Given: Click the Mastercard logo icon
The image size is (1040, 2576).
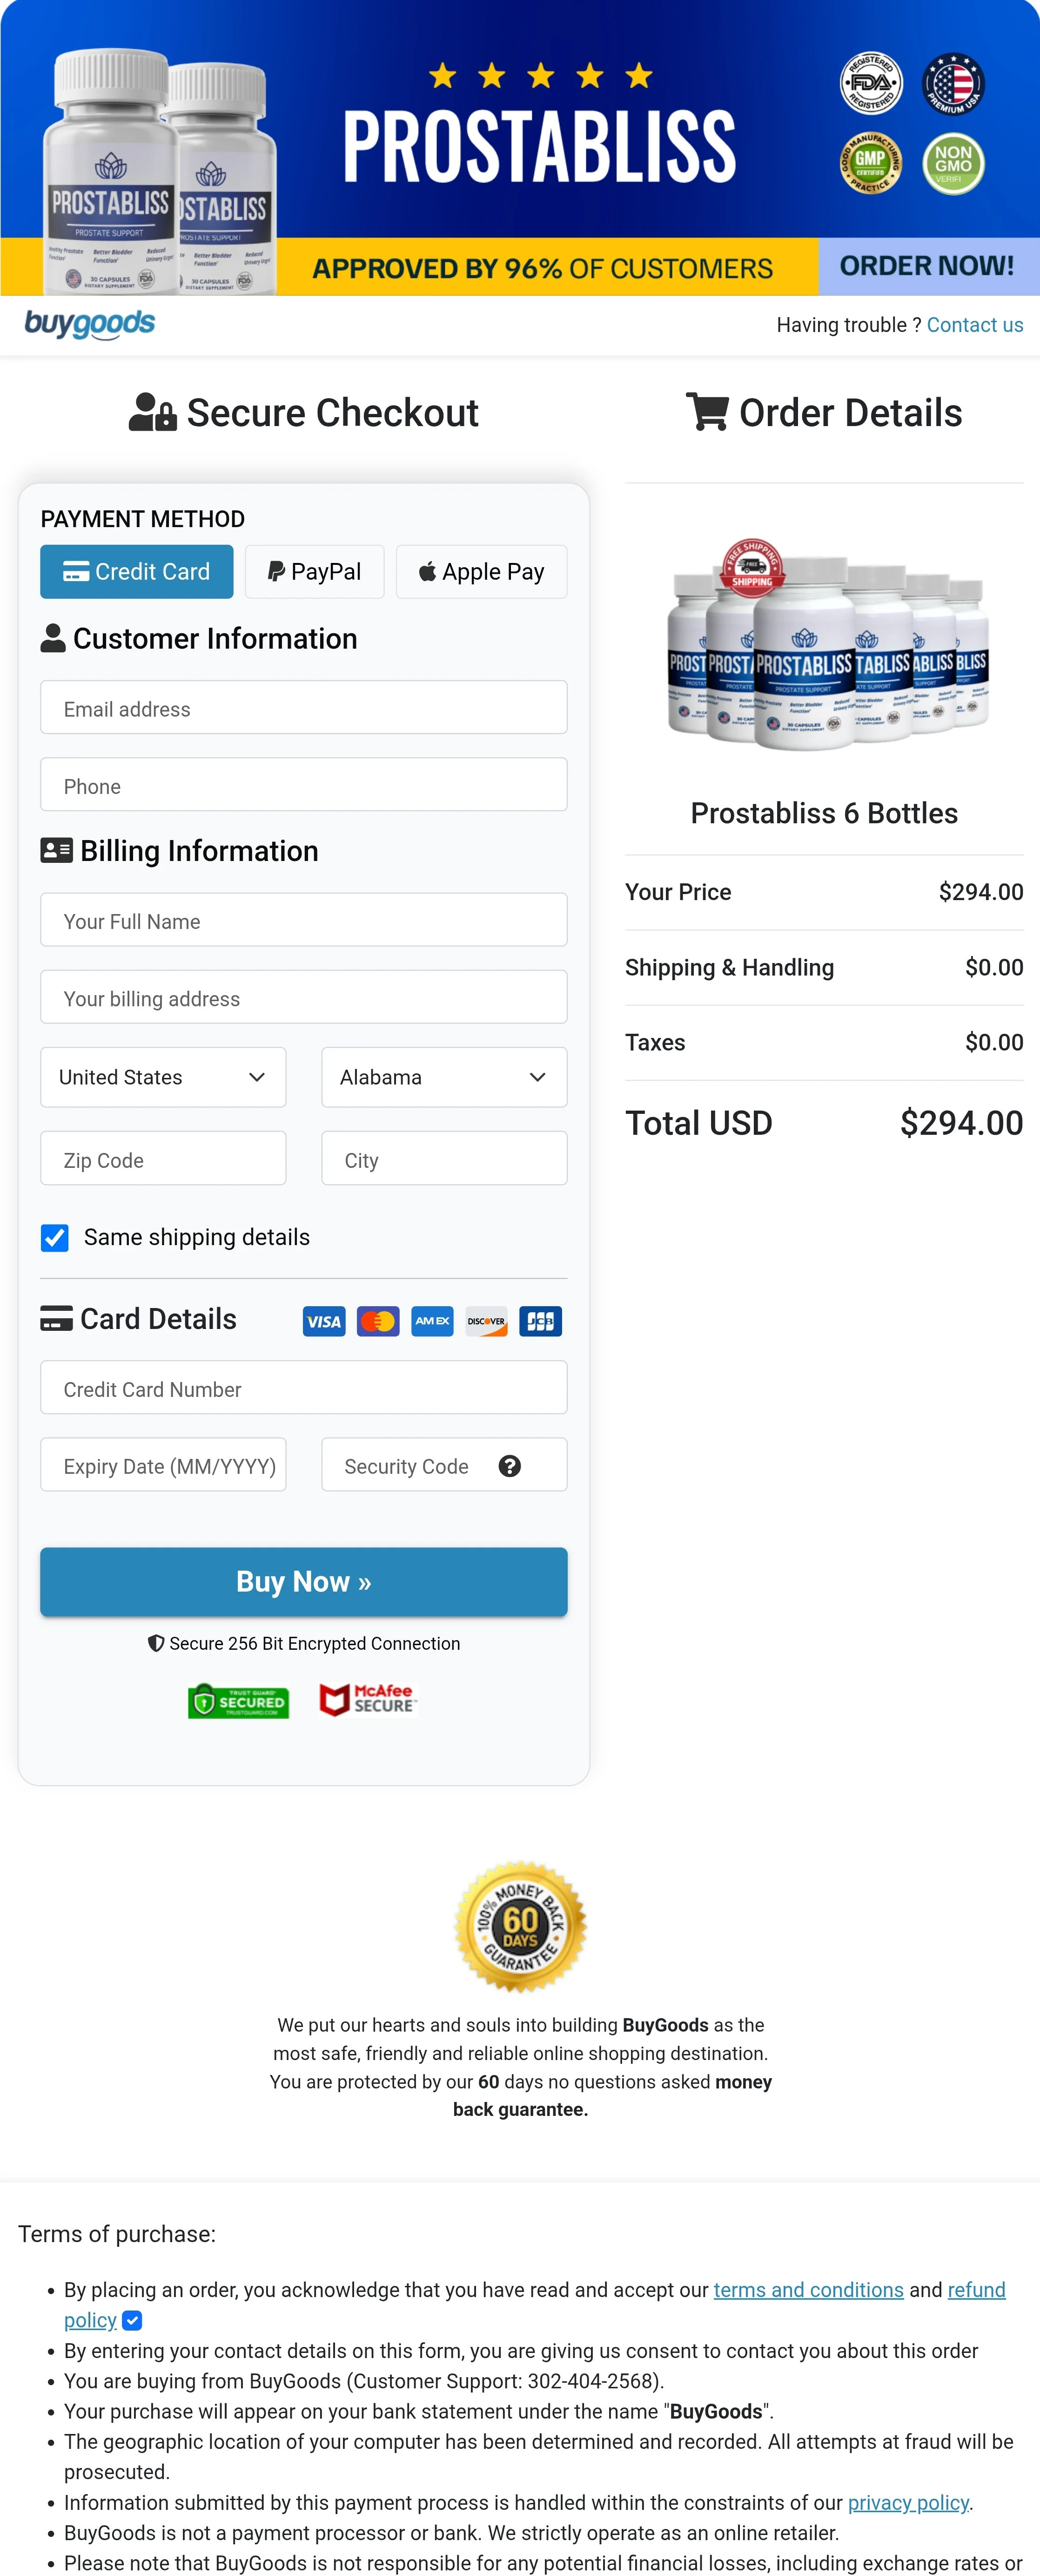Looking at the screenshot, I should [x=378, y=1321].
